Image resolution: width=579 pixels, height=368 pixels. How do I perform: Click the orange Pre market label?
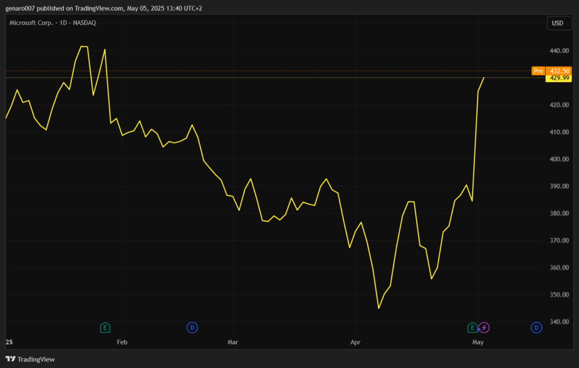[x=538, y=71]
